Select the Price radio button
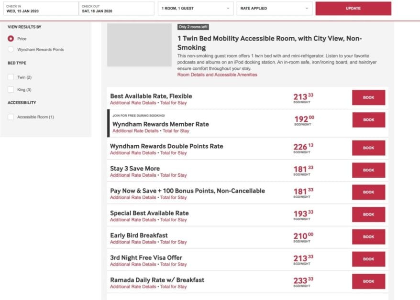Viewport: 420px width, 300px height. 11,39
